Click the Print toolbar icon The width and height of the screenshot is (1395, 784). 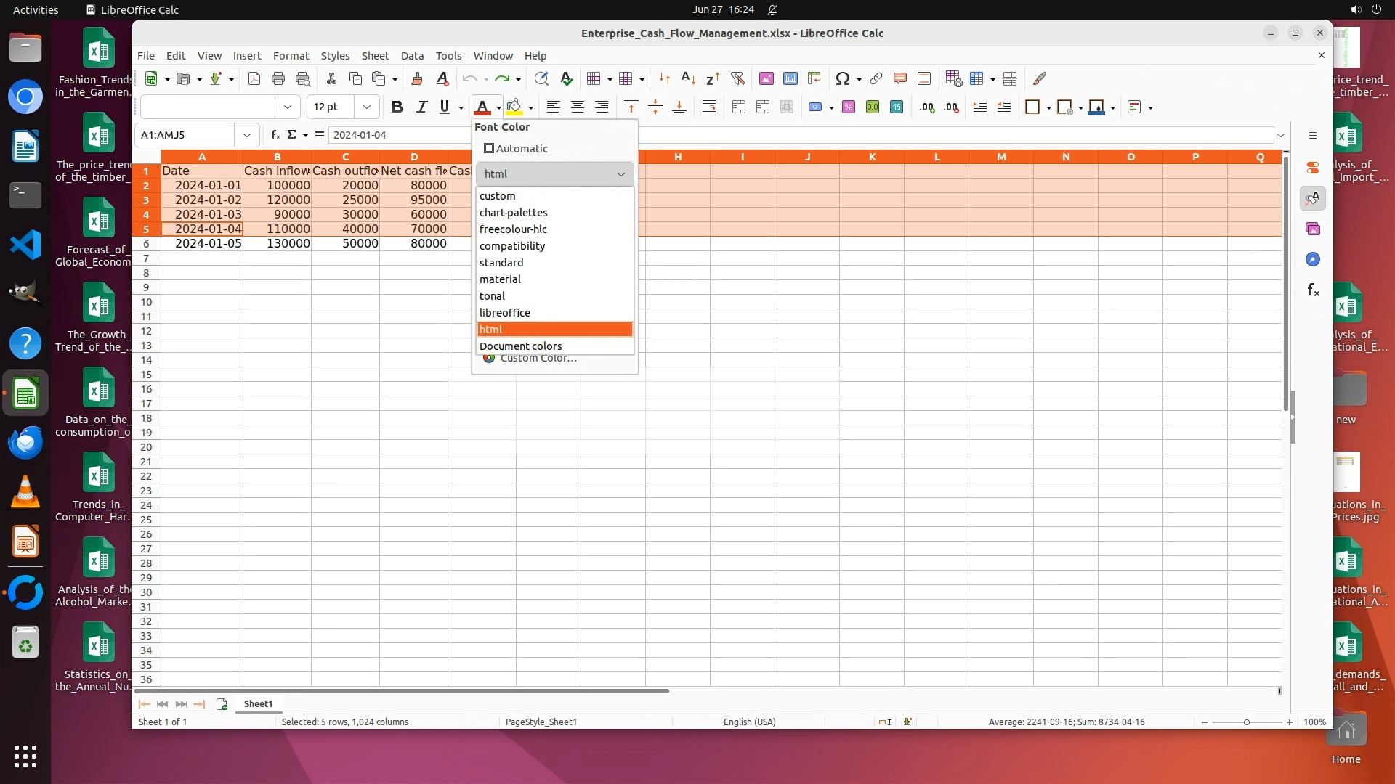278,78
